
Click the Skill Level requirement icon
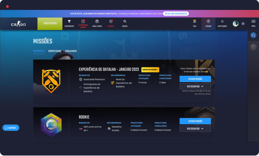tap(81, 129)
